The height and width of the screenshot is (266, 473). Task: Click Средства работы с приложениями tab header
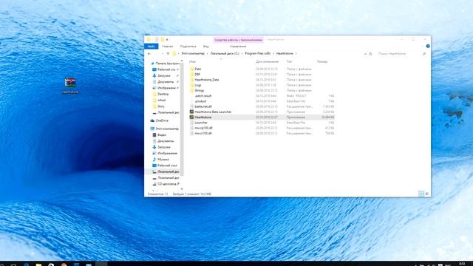238,40
